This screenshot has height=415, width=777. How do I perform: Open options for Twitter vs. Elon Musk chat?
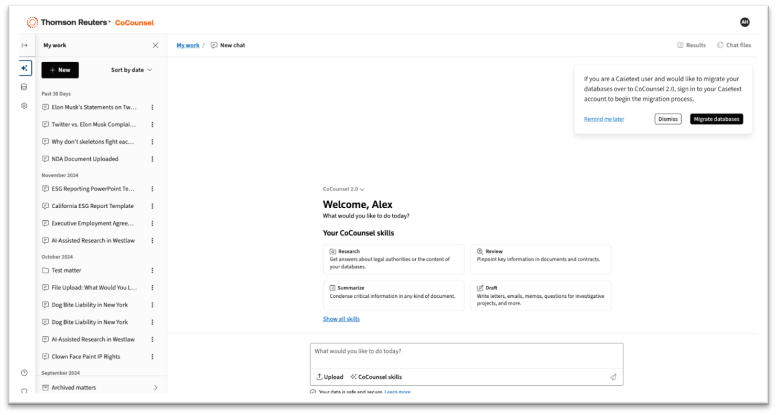tap(153, 125)
